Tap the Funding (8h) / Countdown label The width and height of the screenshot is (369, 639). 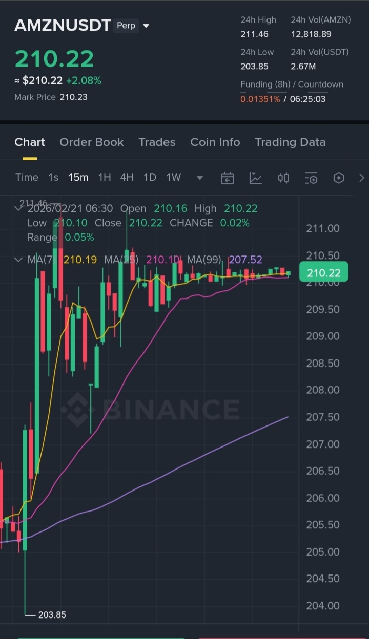[x=292, y=84]
